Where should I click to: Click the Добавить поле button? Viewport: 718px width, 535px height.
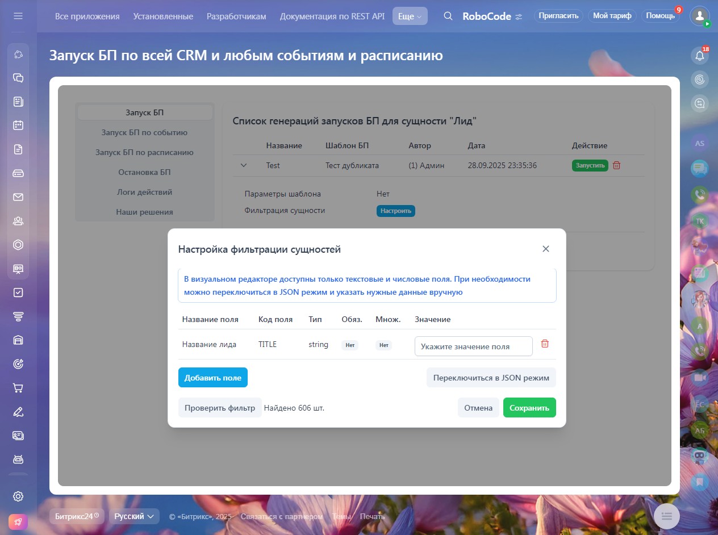212,378
